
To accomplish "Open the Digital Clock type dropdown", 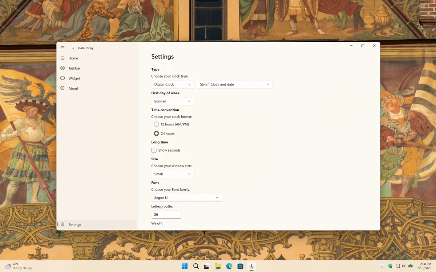I will click(173, 84).
